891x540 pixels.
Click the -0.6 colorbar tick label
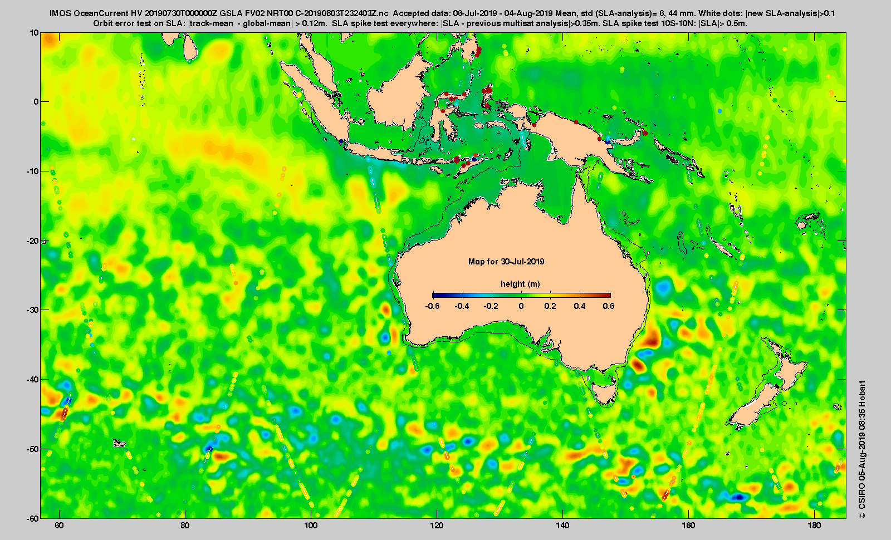[433, 306]
